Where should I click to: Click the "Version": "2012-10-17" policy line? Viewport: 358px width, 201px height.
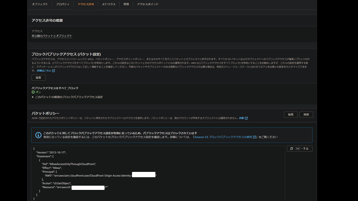pyautogui.click(x=51, y=152)
